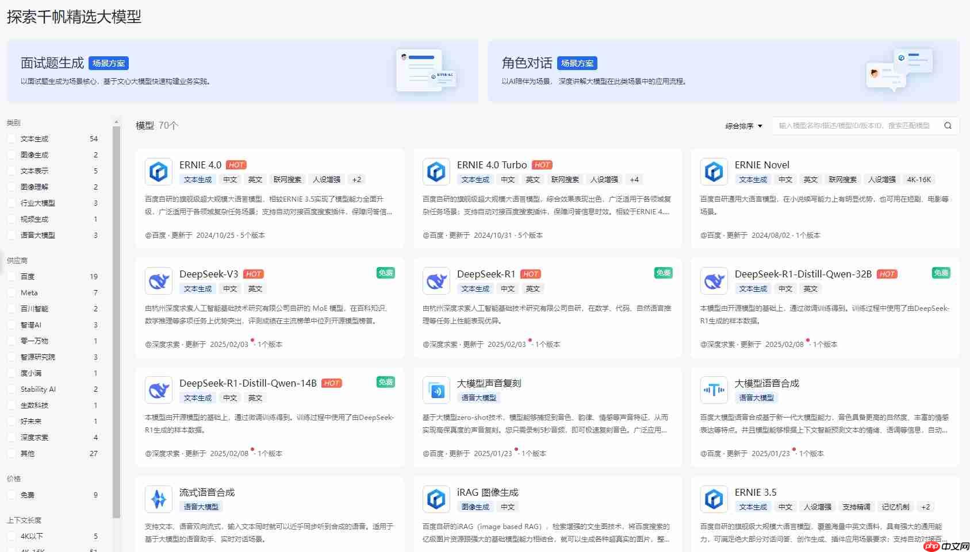Click the 支持精调 tag on ERNIE 3.5

click(857, 507)
